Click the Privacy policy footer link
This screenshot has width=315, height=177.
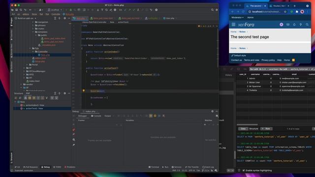point(268,60)
